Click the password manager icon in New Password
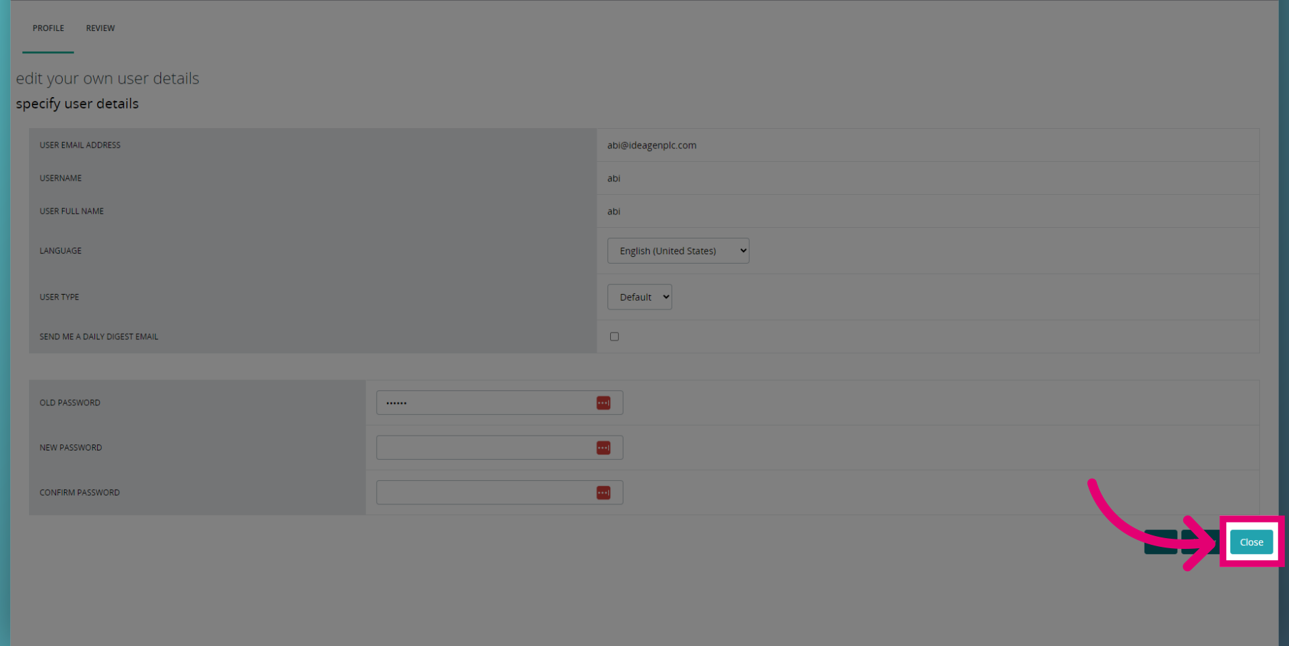The height and width of the screenshot is (646, 1289). (x=603, y=448)
